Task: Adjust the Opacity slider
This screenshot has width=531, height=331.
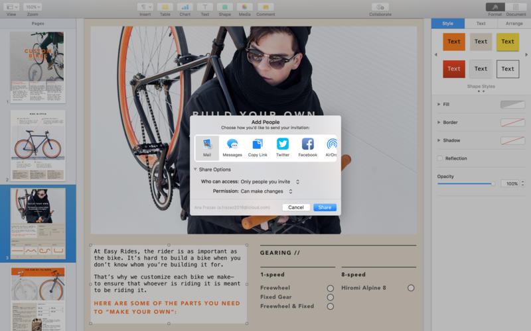Action: coord(466,183)
